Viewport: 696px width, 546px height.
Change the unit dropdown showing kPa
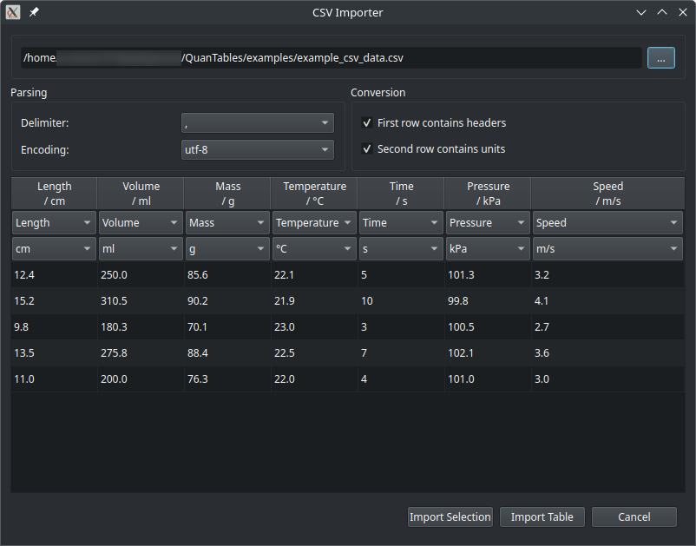pyautogui.click(x=488, y=248)
